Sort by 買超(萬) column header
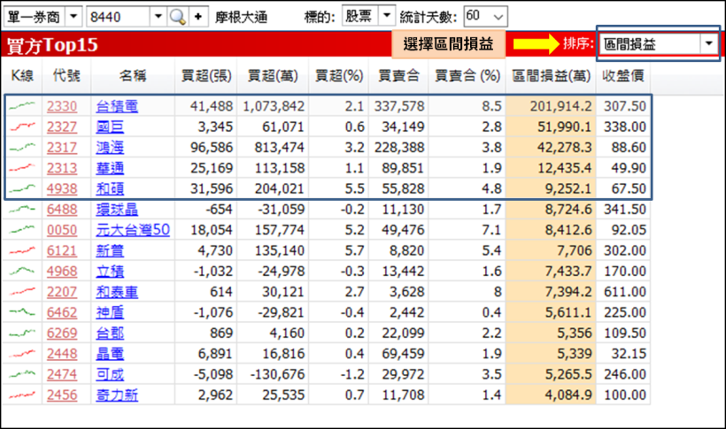This screenshot has width=726, height=429. pyautogui.click(x=273, y=76)
